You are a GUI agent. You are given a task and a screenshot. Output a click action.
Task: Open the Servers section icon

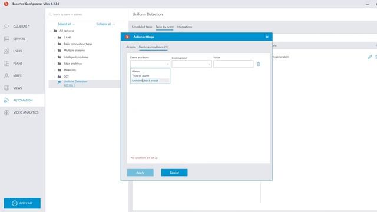point(6,39)
